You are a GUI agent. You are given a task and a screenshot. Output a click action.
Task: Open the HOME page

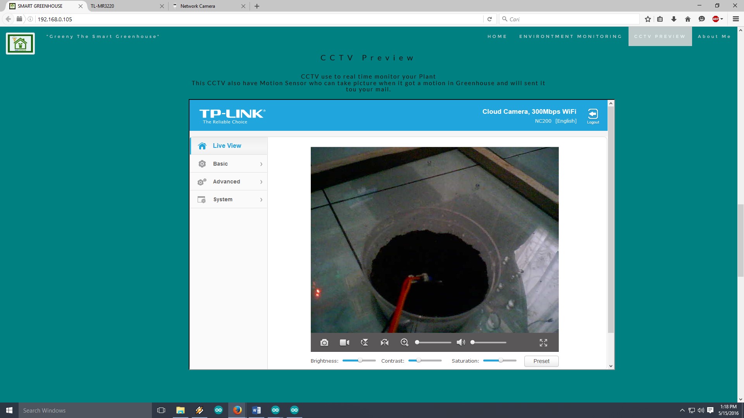(497, 36)
